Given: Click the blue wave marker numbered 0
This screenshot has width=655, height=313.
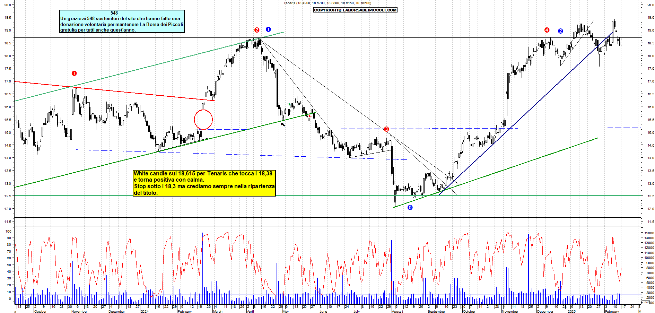Looking at the screenshot, I should pos(410,207).
